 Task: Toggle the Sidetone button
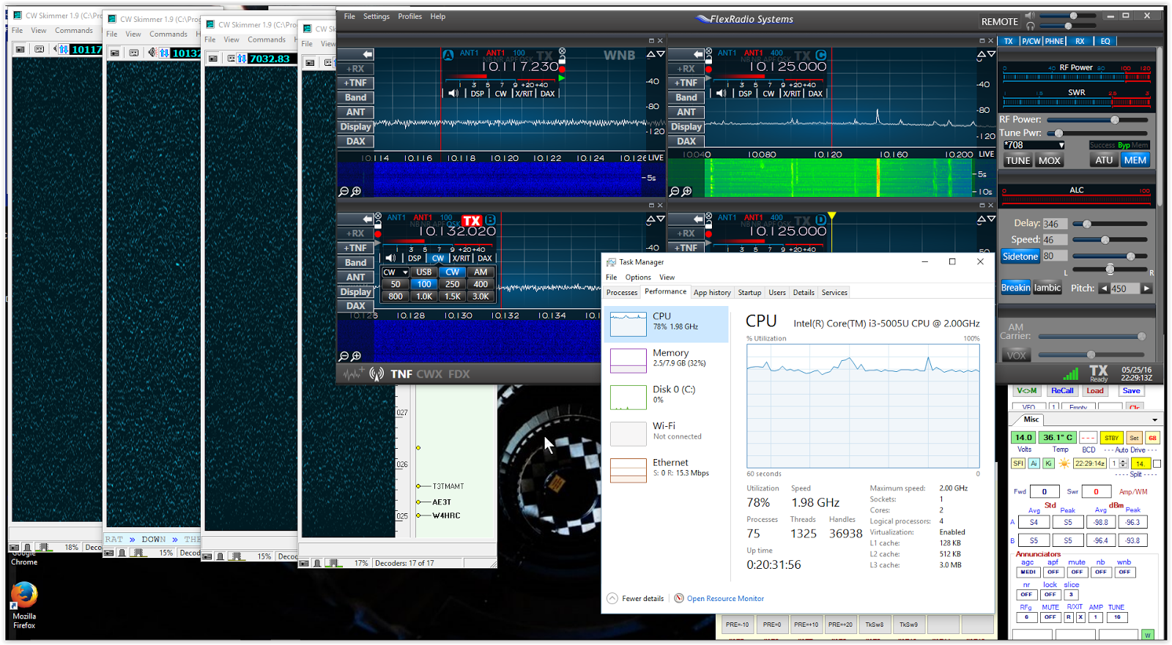pyautogui.click(x=1020, y=256)
